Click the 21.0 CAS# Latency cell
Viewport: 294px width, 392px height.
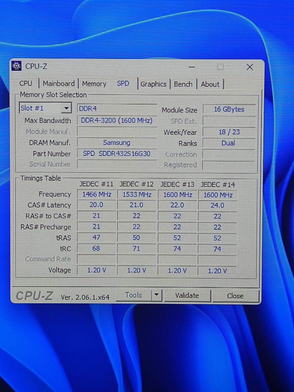pyautogui.click(x=137, y=205)
